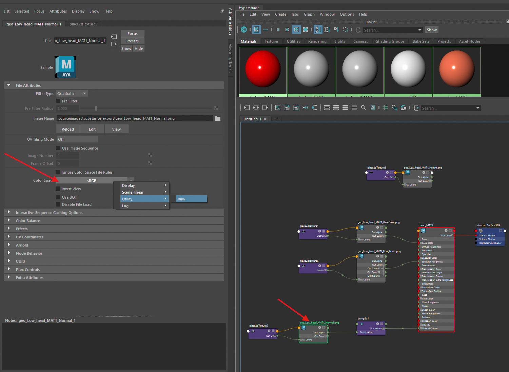The height and width of the screenshot is (372, 509).
Task: Open place2dTexture5 tab in Attribute Editor
Action: 83,24
